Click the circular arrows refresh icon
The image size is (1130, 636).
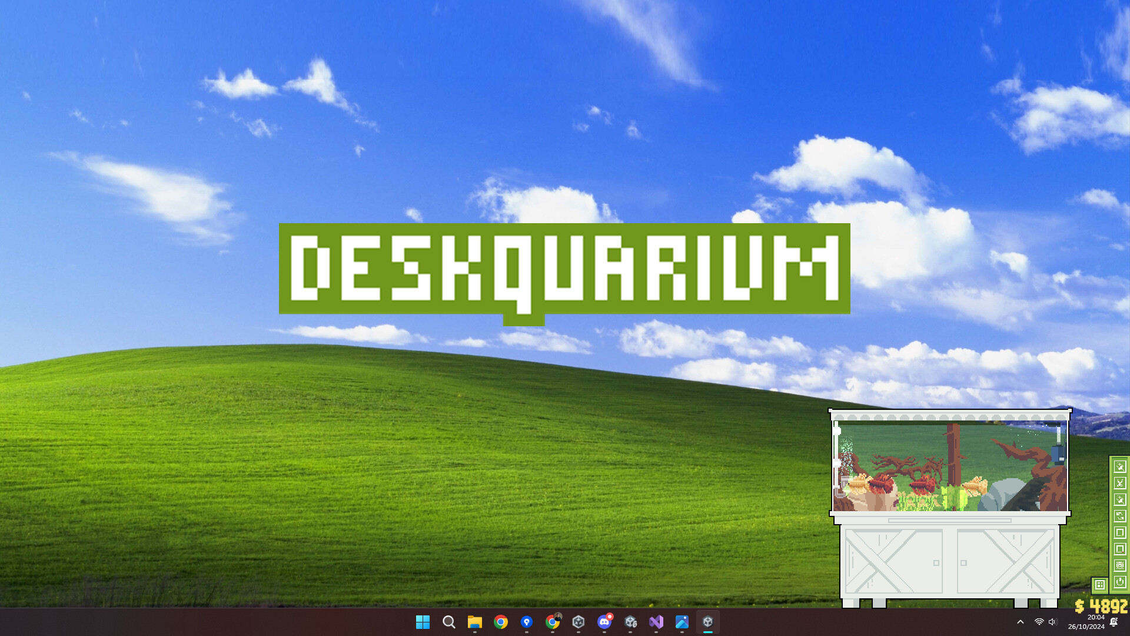coord(1120,516)
